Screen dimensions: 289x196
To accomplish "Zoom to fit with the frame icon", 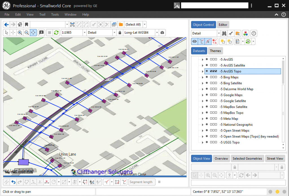I will click(73, 25).
